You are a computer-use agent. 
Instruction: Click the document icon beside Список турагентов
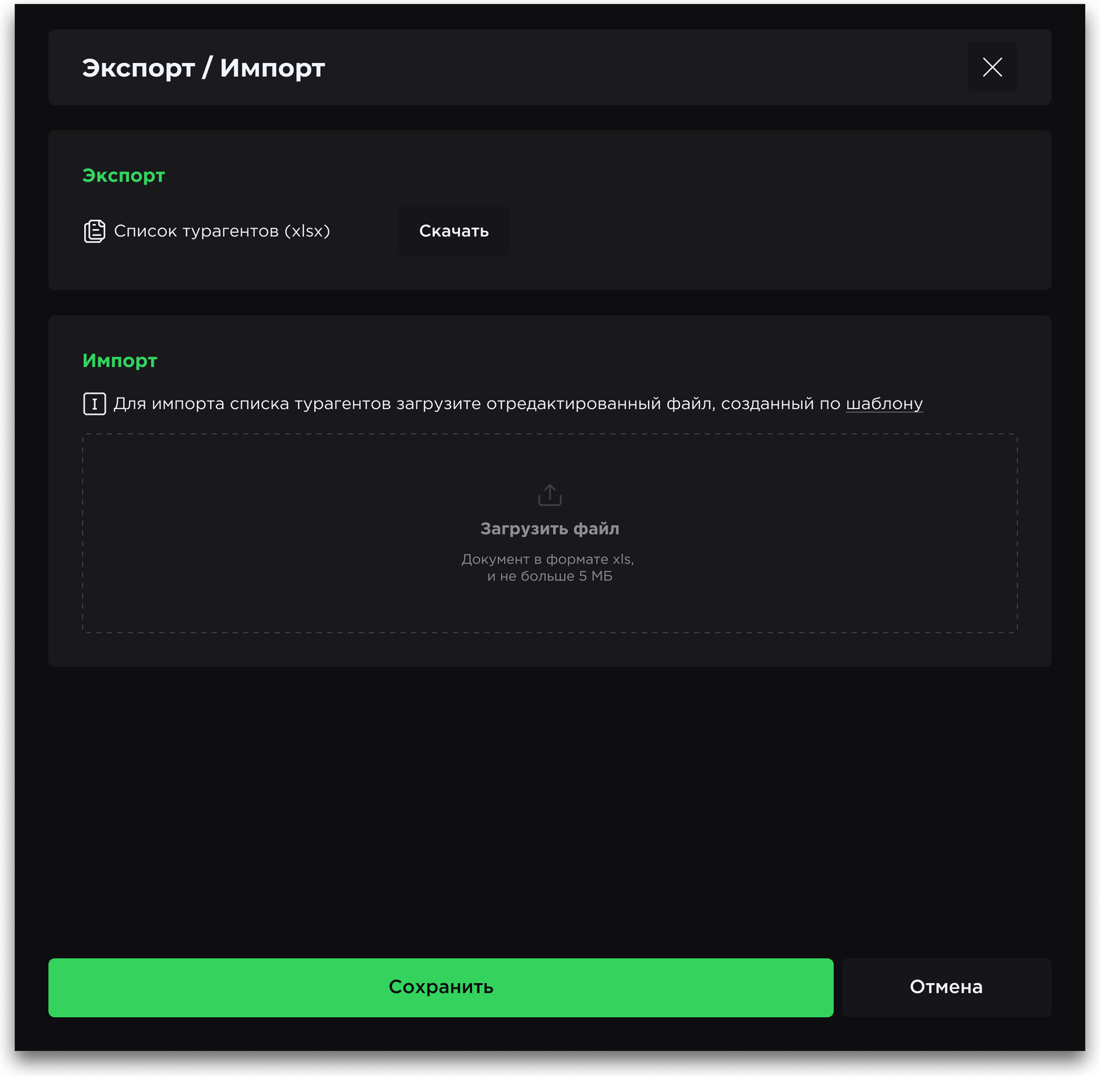pos(94,231)
